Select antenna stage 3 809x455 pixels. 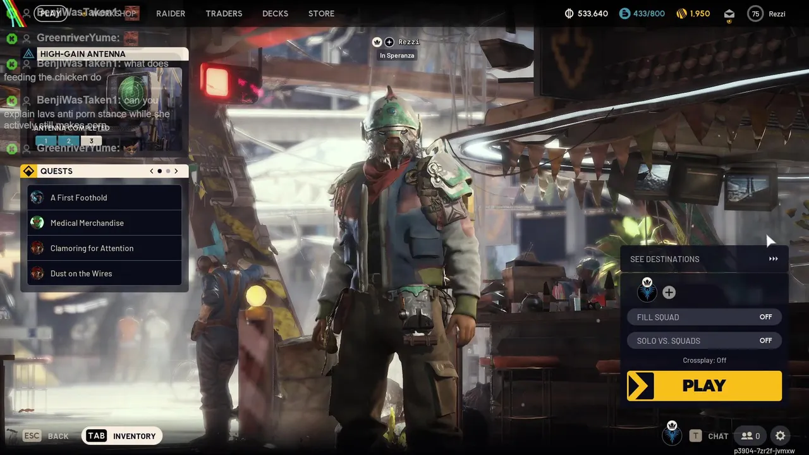(x=91, y=141)
